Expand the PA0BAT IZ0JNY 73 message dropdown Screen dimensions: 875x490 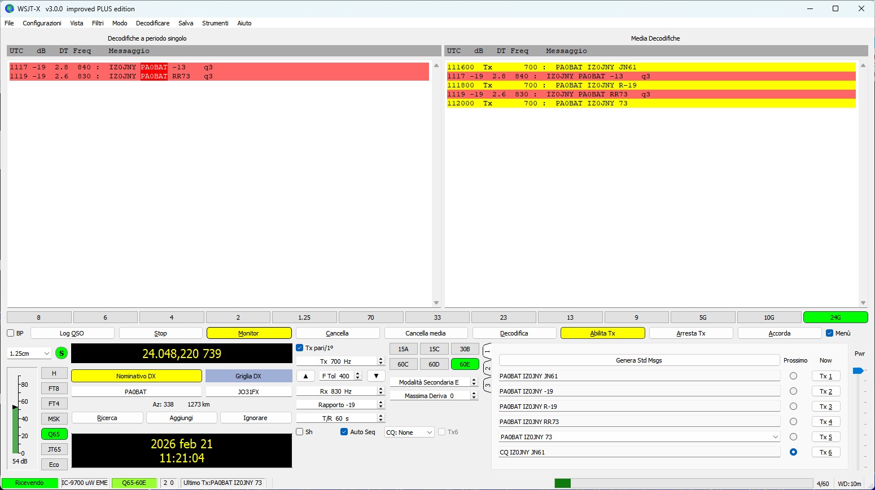(776, 436)
